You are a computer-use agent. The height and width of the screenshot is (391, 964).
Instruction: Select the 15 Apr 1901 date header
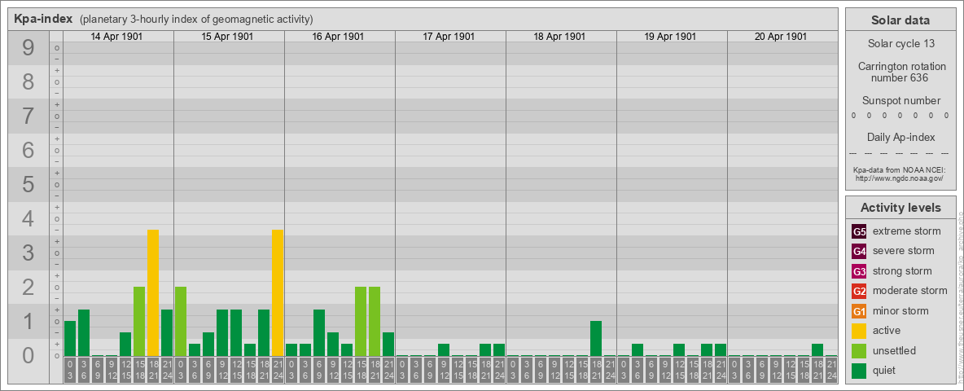point(227,37)
